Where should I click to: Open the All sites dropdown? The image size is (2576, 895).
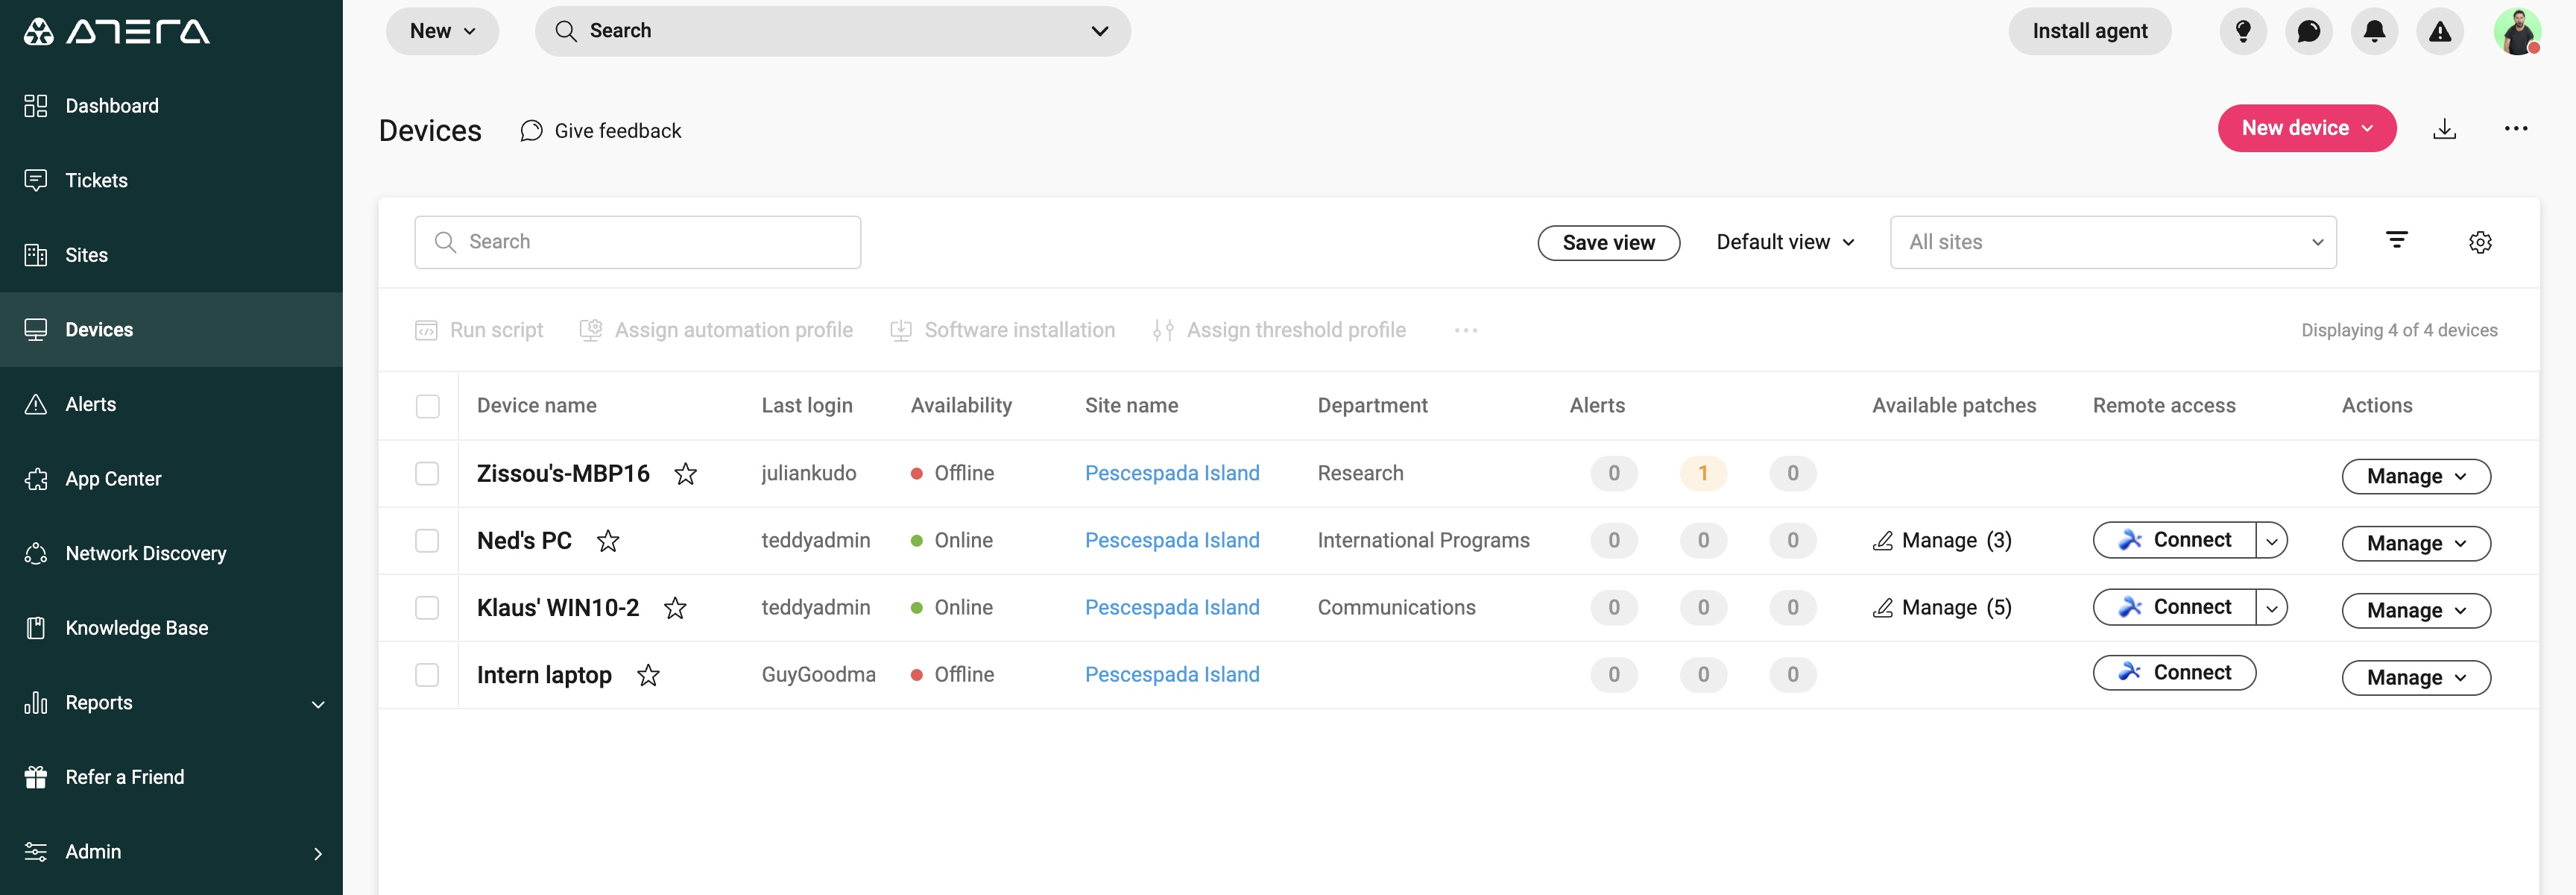[2112, 242]
